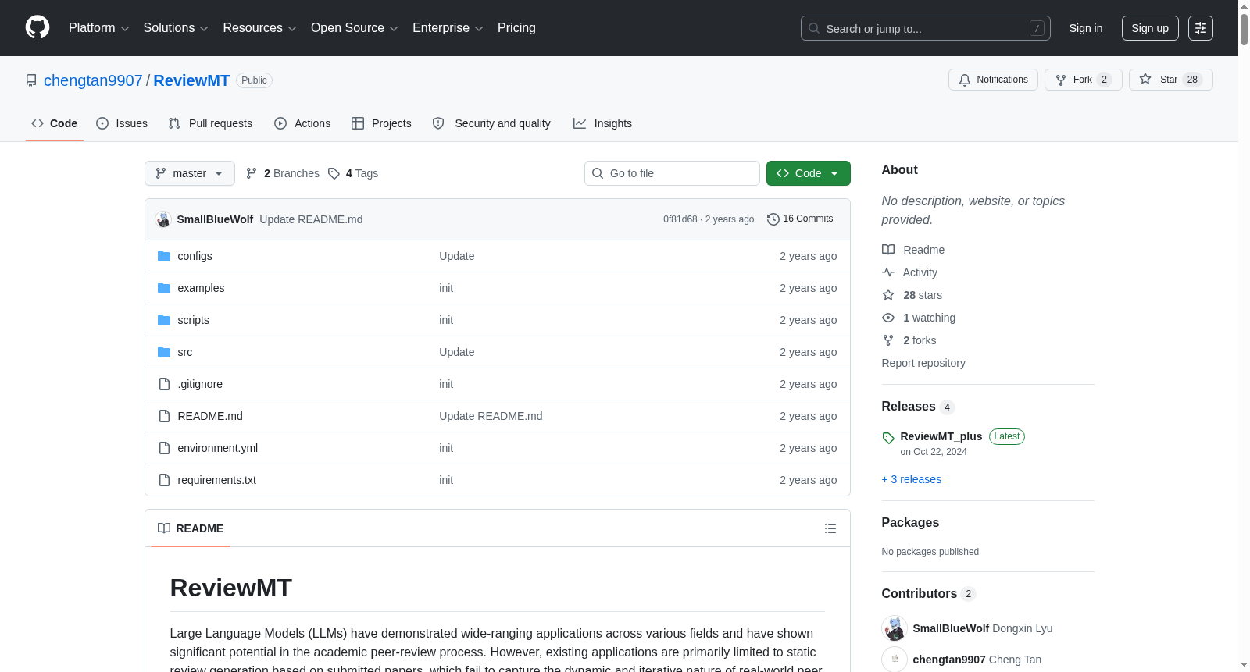Click the Search or jump to field
The width and height of the screenshot is (1250, 672).
(926, 28)
